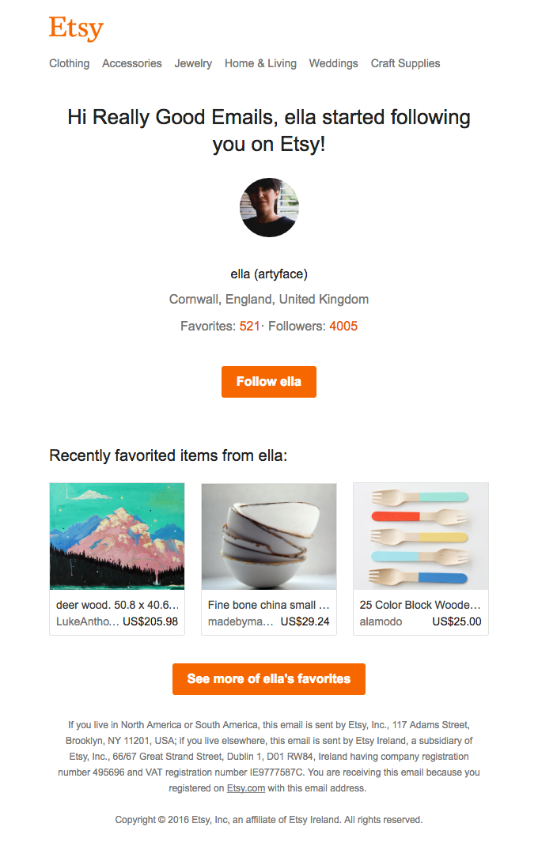Viewport: 538px width, 846px height.
Task: View ella's 4005 followers count
Action: [343, 326]
